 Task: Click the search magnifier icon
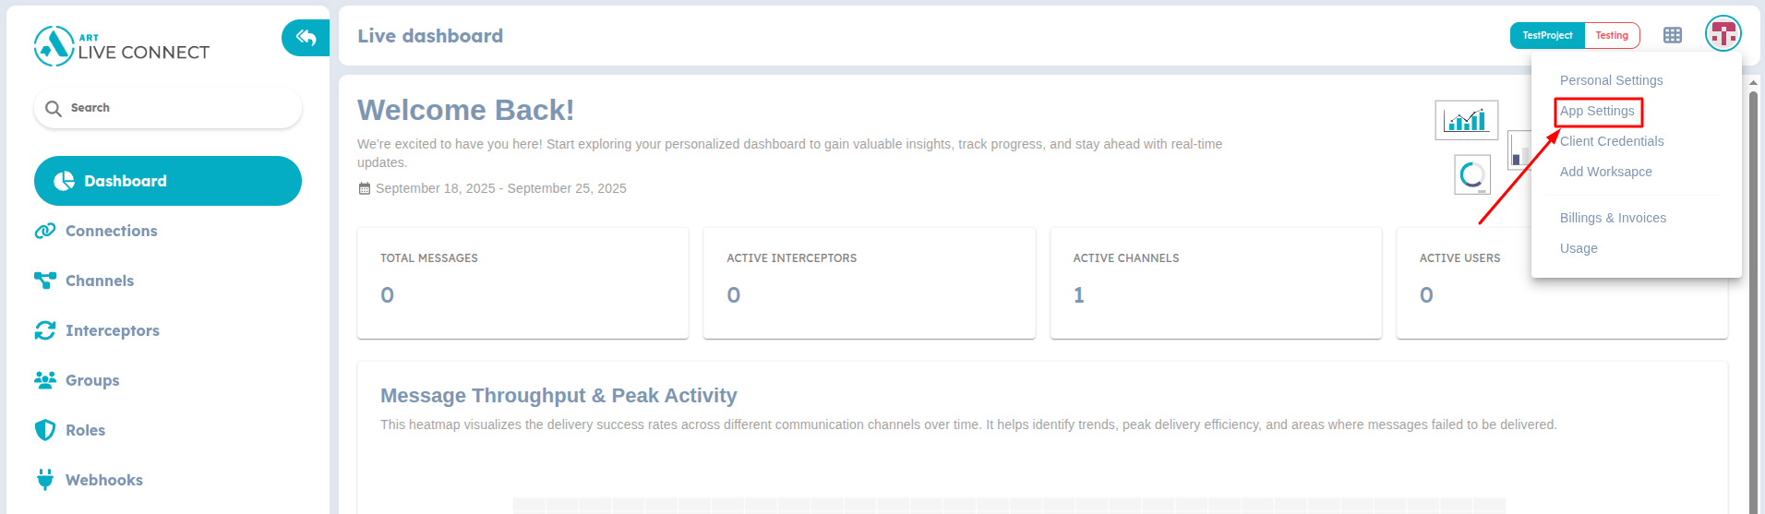(x=54, y=108)
